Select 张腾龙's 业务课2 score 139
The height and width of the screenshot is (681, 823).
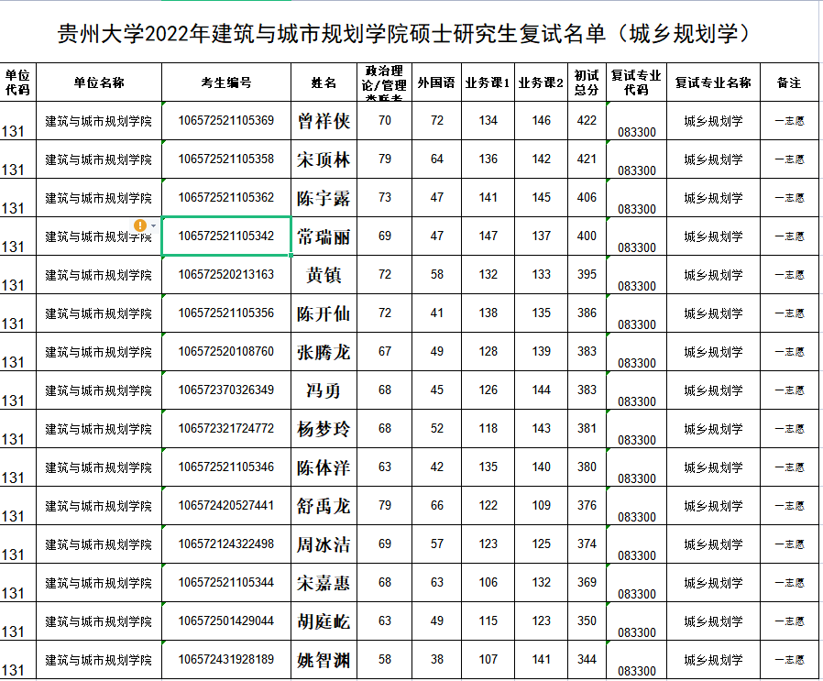[541, 352]
